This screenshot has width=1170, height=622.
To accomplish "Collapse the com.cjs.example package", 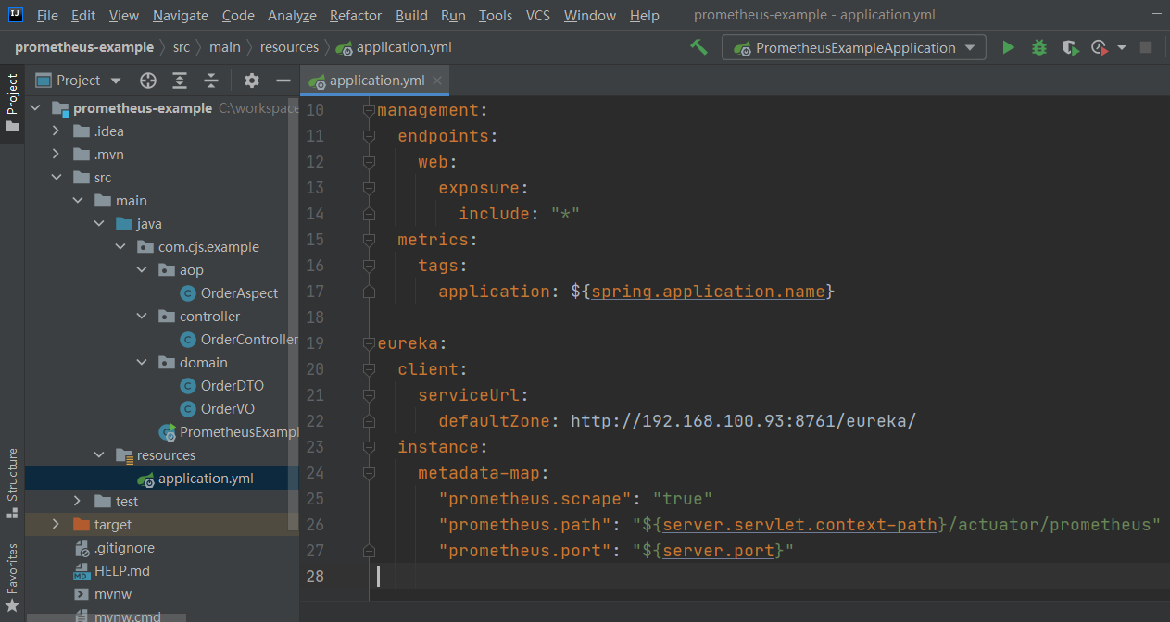I will 120,247.
